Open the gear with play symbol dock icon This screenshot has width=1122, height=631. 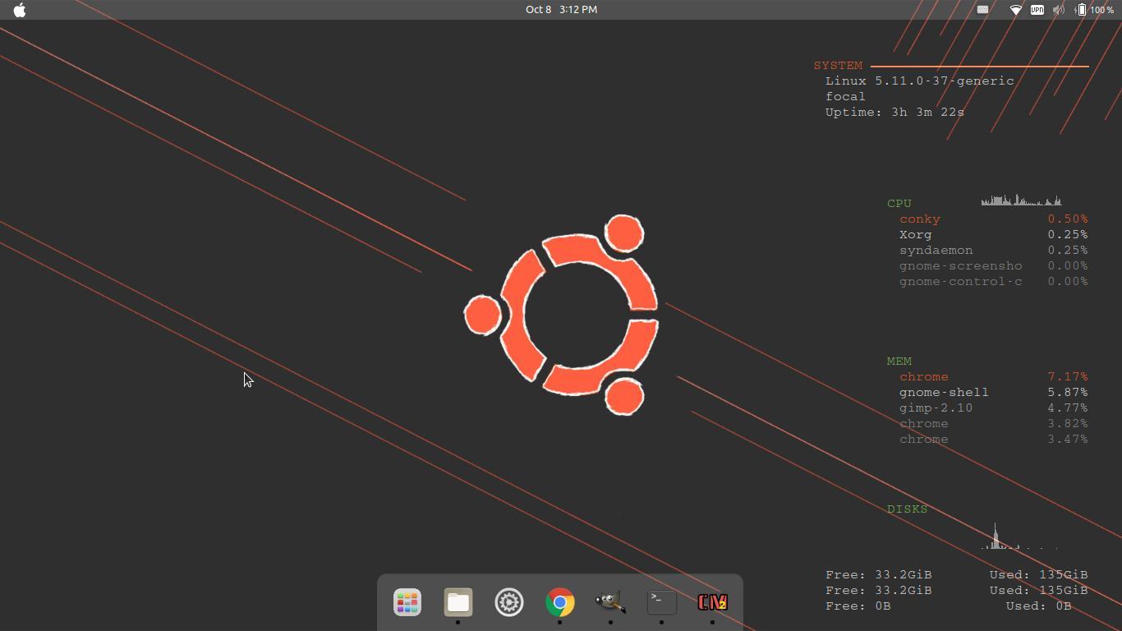point(509,602)
